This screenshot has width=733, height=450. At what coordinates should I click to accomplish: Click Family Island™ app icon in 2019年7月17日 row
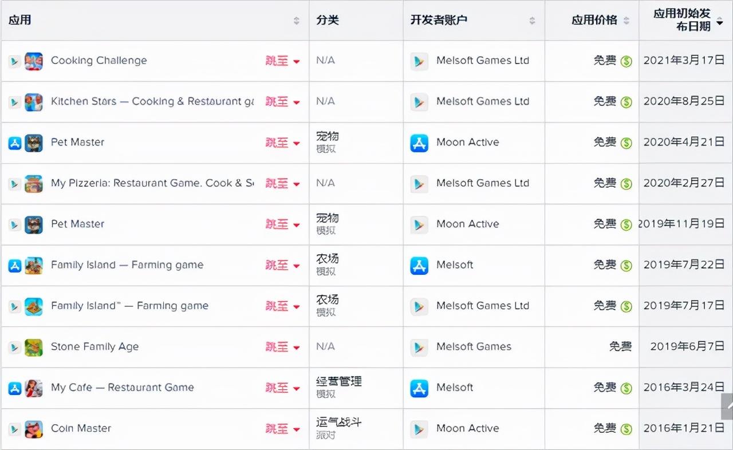point(34,306)
